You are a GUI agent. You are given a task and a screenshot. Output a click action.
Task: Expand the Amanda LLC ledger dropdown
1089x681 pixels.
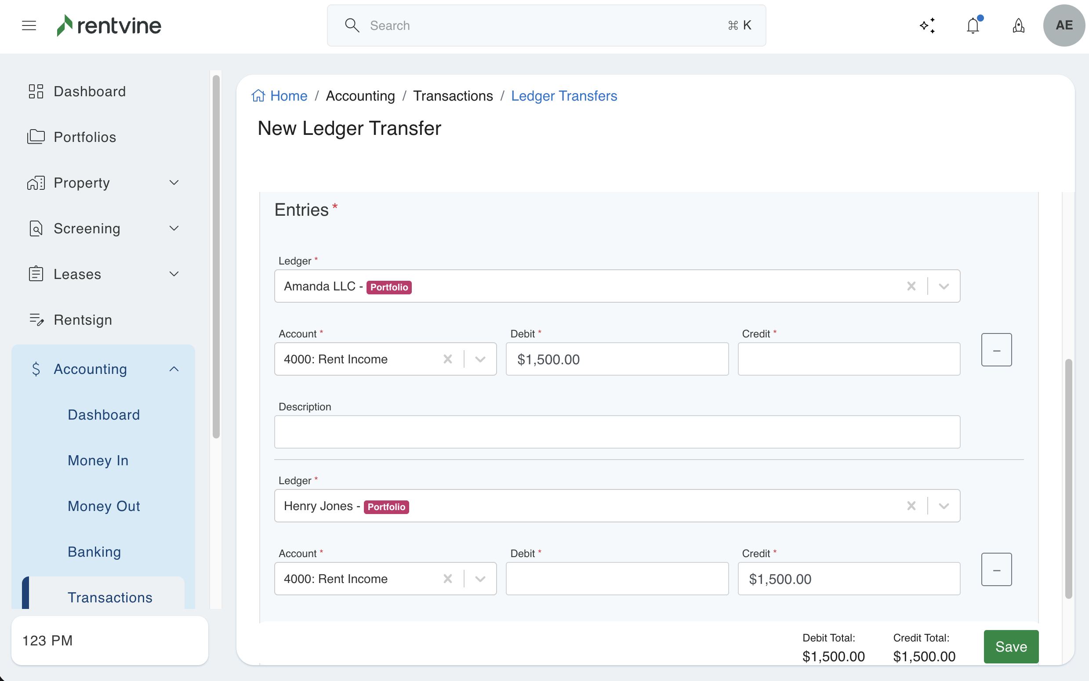[x=944, y=286]
